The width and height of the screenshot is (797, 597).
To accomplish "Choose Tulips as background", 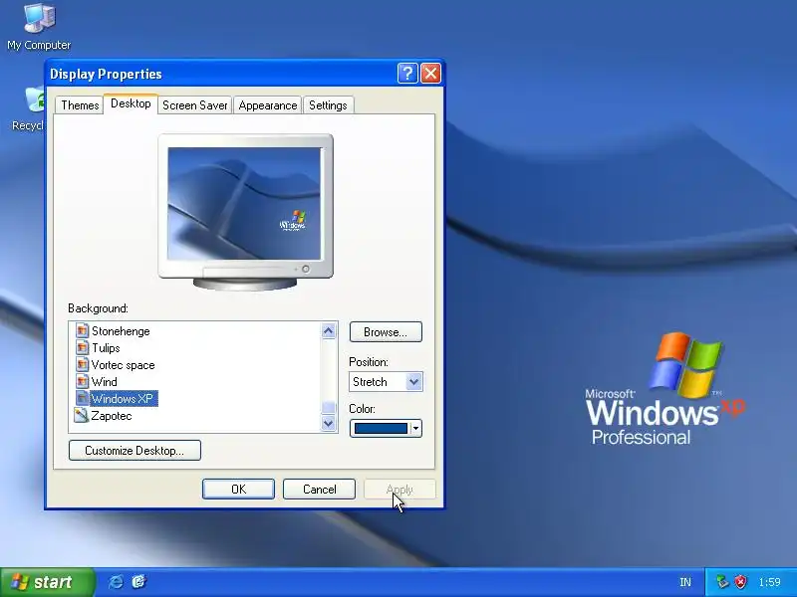I will [x=106, y=347].
